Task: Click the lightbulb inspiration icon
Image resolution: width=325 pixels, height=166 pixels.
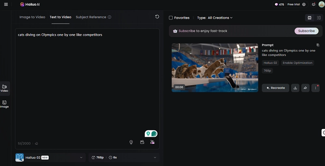Action: pos(131,142)
